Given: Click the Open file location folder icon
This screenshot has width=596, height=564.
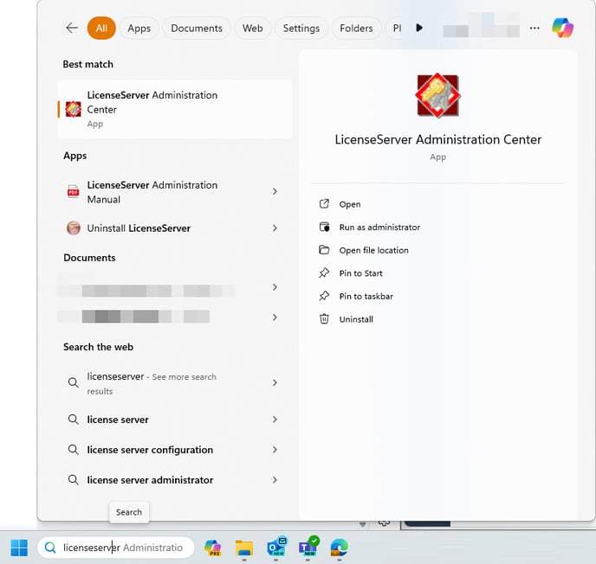Looking at the screenshot, I should click(x=324, y=250).
